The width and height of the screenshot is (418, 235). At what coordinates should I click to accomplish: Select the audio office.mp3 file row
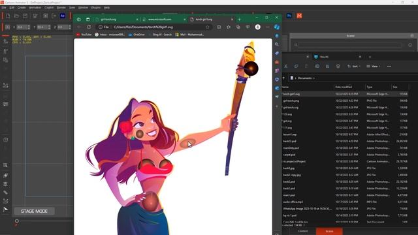coord(345,202)
